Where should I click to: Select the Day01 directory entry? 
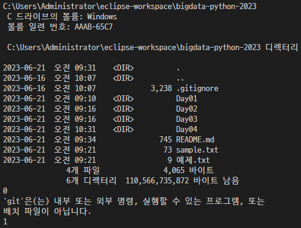tap(186, 99)
